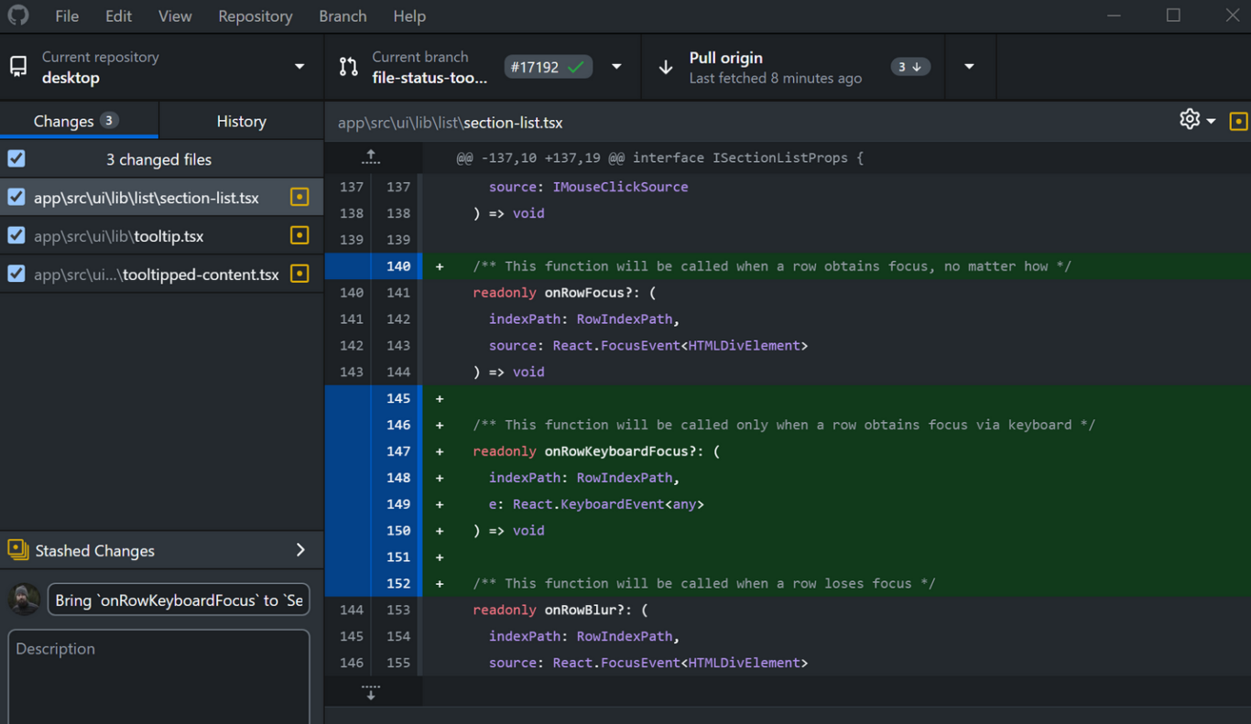Open the Current repository dropdown
Viewport: 1251px width, 724px height.
[x=299, y=66]
